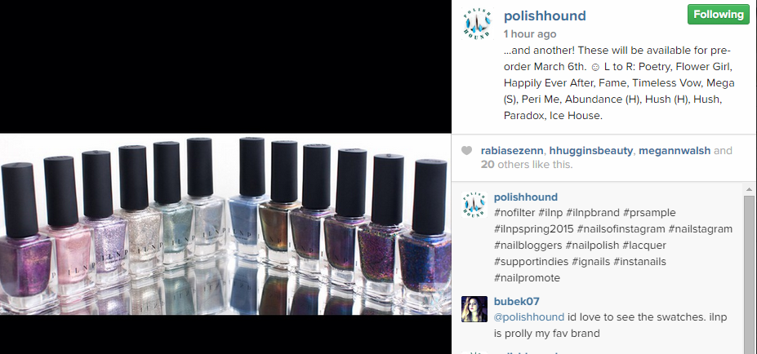The image size is (757, 354).
Task: Click the comments scrollbar thumb
Action: (x=749, y=275)
